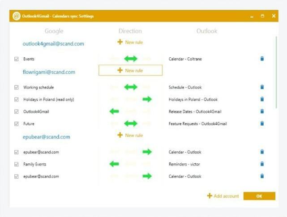Add new rule for flowrigami@scand.com

[130, 70]
